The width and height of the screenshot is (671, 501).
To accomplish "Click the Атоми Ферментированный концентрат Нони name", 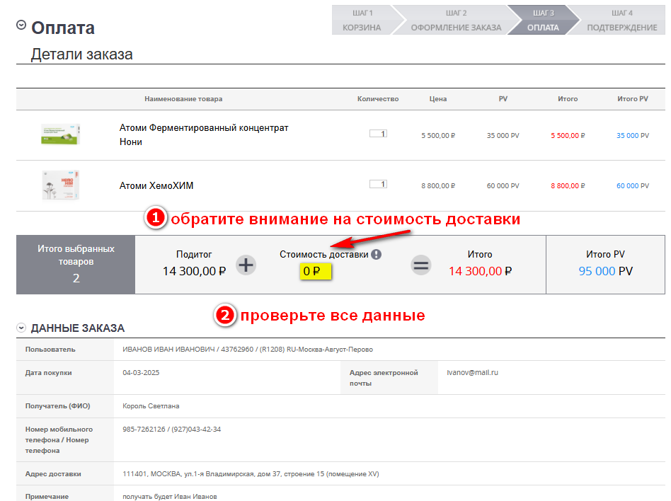I will click(x=204, y=134).
